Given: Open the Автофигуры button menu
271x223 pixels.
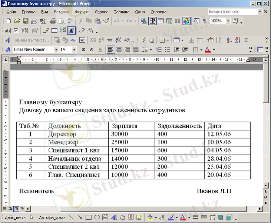Looking at the screenshot, I should click(x=52, y=217).
